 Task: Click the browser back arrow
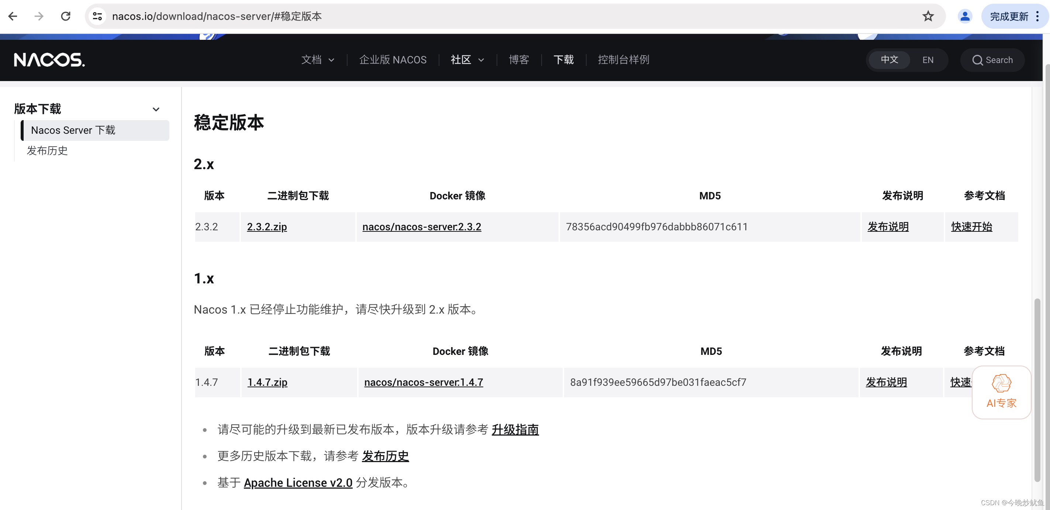click(x=13, y=16)
